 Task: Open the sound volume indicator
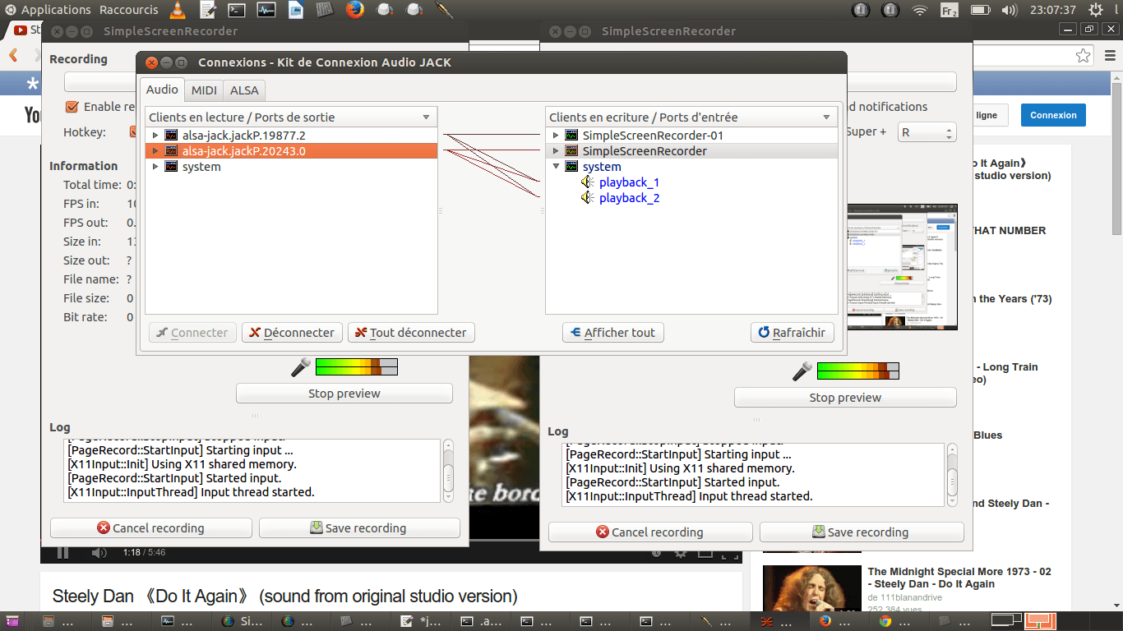coord(1010,10)
